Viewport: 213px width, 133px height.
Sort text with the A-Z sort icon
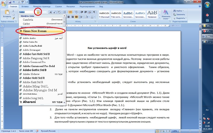coord(90,12)
